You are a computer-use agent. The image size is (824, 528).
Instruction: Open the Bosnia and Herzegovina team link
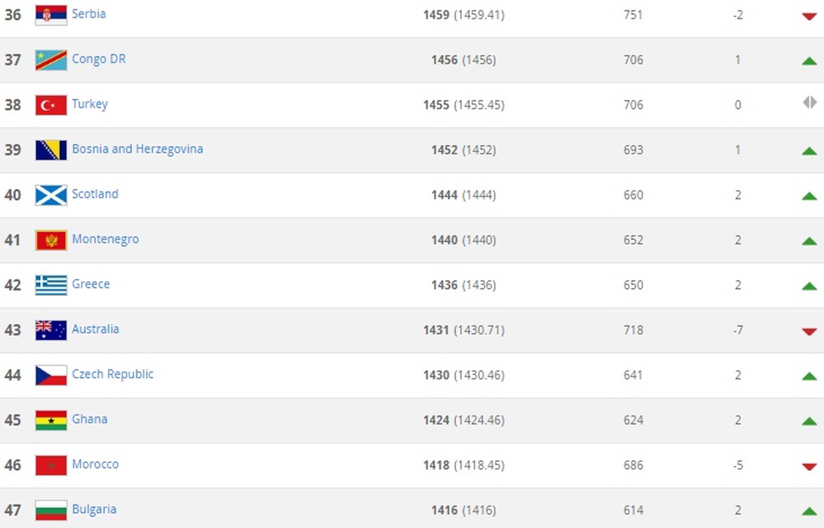click(137, 149)
